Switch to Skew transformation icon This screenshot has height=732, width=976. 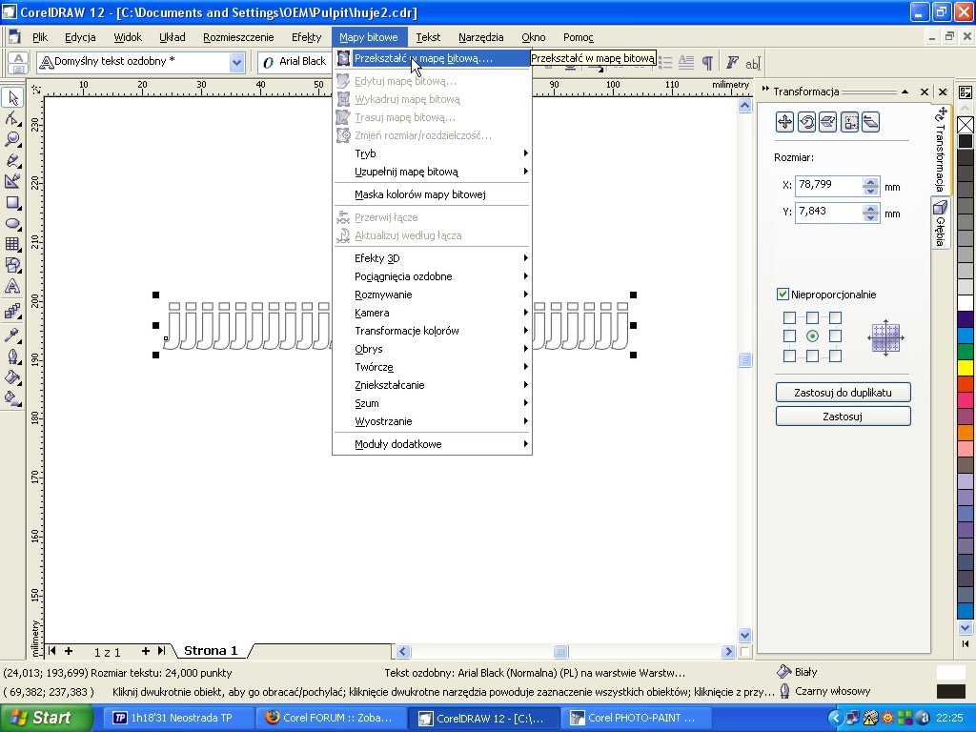click(x=870, y=122)
